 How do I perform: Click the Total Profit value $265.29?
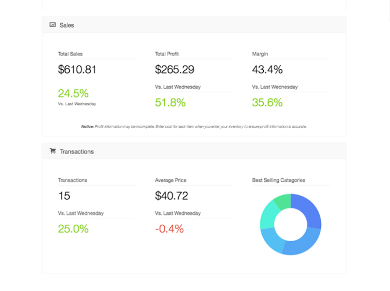pos(174,70)
